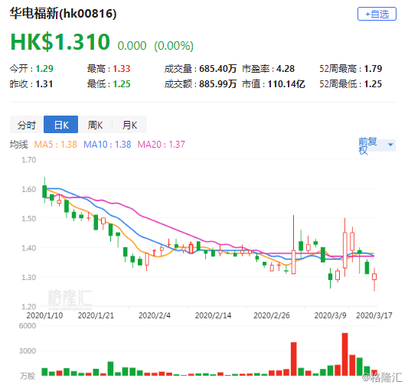The width and height of the screenshot is (408, 388).
Task: Click the 昨收 value 1.31
Action: click(44, 84)
